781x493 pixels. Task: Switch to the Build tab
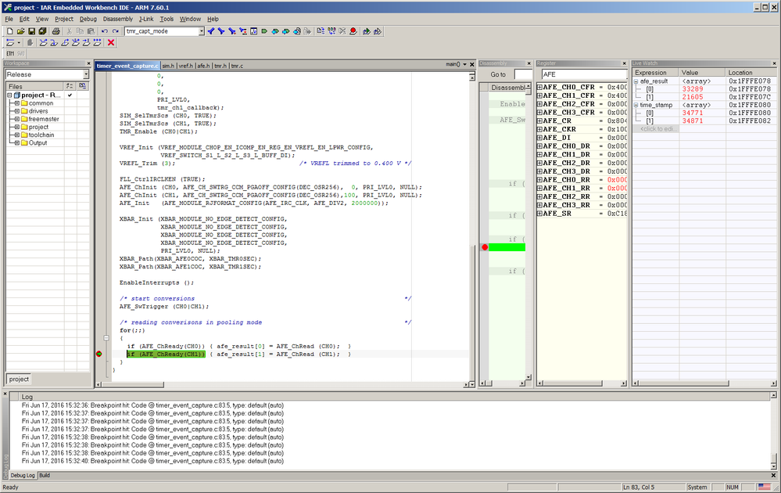pos(45,475)
